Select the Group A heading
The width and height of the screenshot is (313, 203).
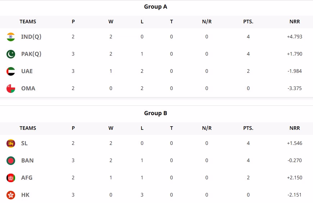tap(155, 6)
